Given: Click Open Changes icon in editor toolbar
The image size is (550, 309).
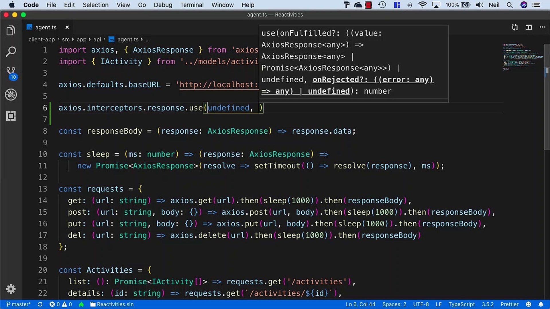Looking at the screenshot, I should tap(515, 27).
